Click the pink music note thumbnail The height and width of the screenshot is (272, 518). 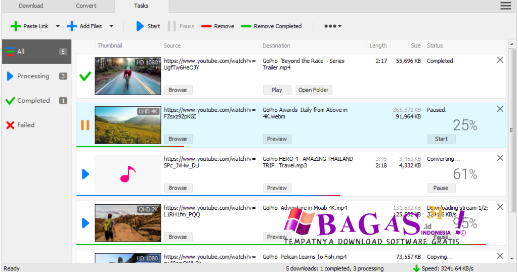pos(128,174)
